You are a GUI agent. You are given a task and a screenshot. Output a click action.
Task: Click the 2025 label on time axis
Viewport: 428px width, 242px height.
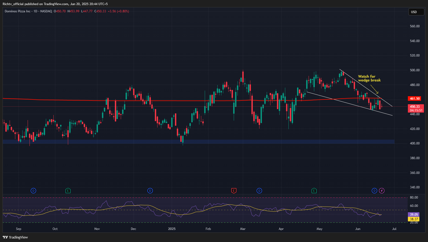pos(172,229)
